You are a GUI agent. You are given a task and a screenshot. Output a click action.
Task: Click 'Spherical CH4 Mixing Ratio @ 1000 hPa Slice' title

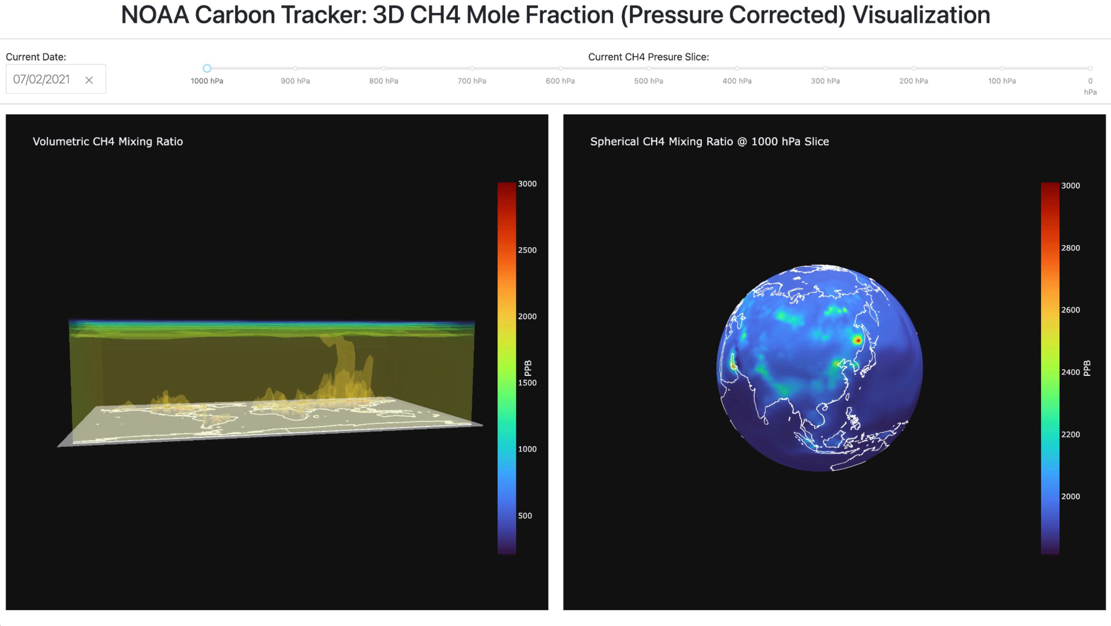pos(709,141)
